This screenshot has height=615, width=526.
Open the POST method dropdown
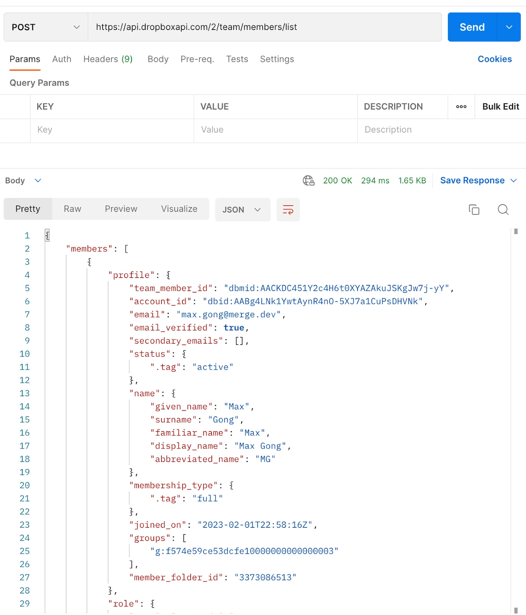(46, 27)
